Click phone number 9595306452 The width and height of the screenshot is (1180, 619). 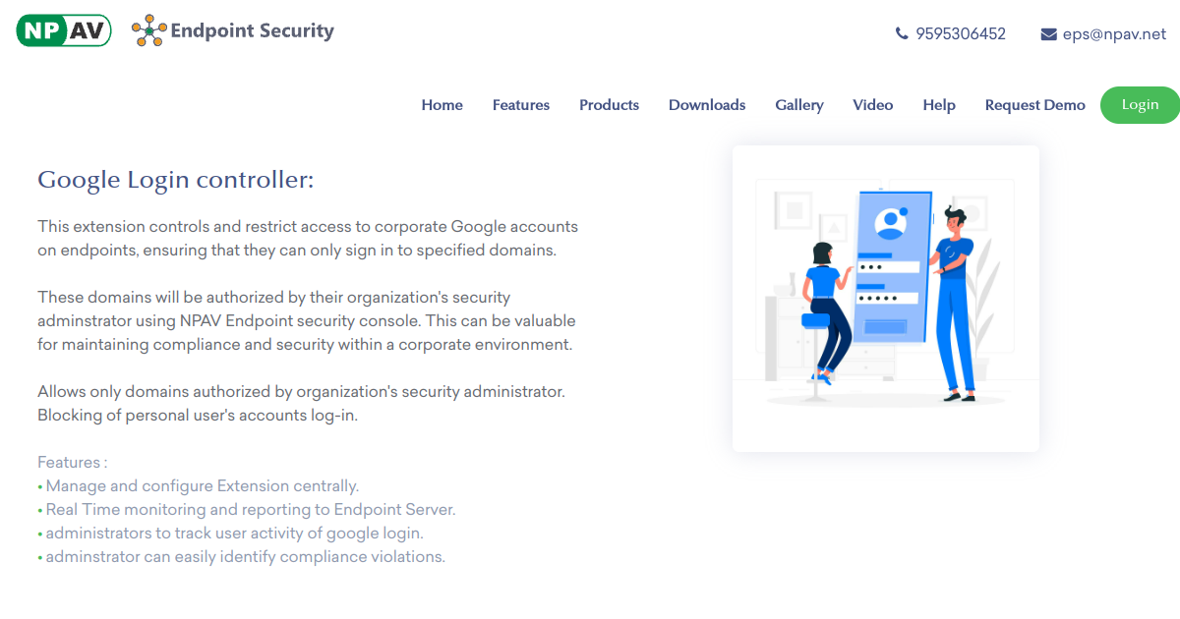click(961, 33)
